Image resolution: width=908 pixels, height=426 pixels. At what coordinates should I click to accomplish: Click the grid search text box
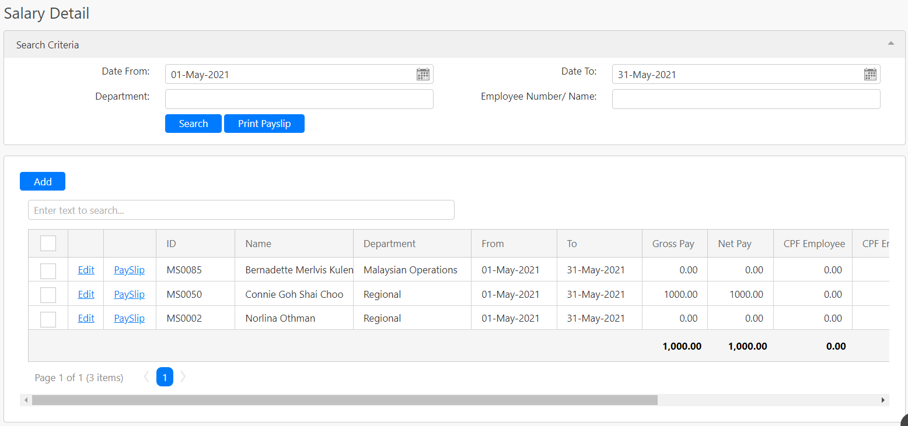click(x=241, y=210)
